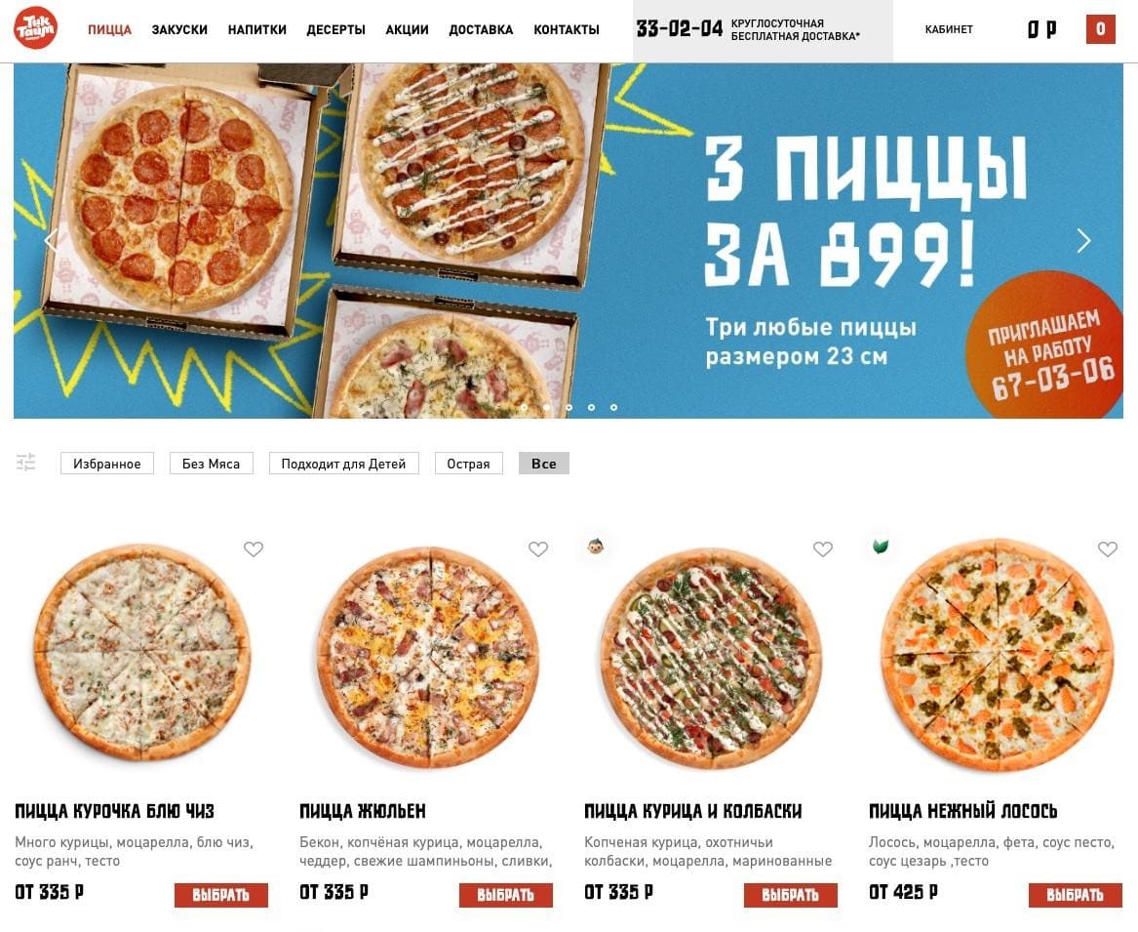Toggle the Без Мяса filter
Image resolution: width=1138 pixels, height=932 pixels.
click(212, 464)
